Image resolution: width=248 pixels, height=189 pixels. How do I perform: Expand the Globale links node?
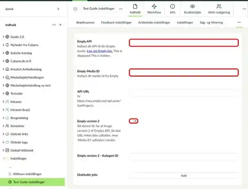(4, 134)
